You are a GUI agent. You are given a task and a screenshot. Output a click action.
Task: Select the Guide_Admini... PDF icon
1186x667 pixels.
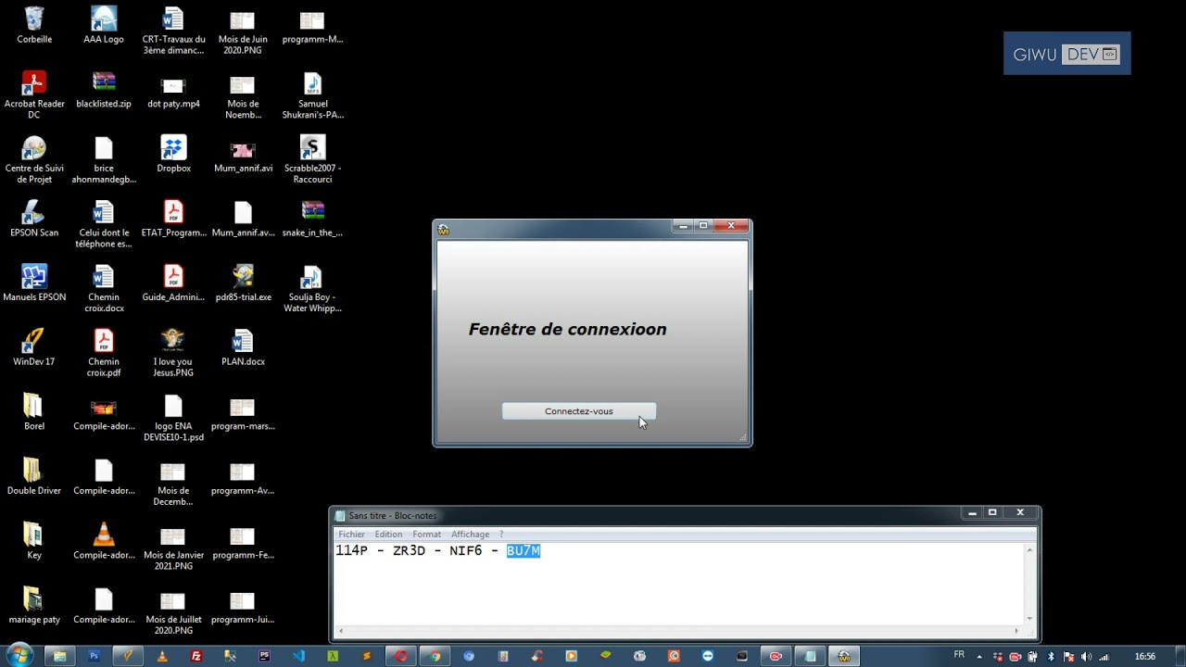click(173, 283)
